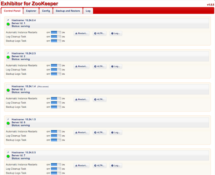215x175 pixels.
Task: Click the 'Hostname: 10.24.0.4' text
Action: 24,20
